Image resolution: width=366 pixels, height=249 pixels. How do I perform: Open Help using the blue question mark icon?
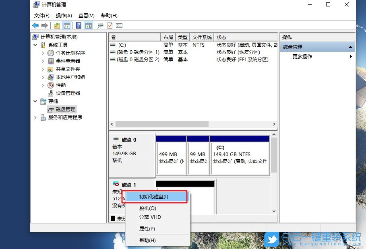78,25
